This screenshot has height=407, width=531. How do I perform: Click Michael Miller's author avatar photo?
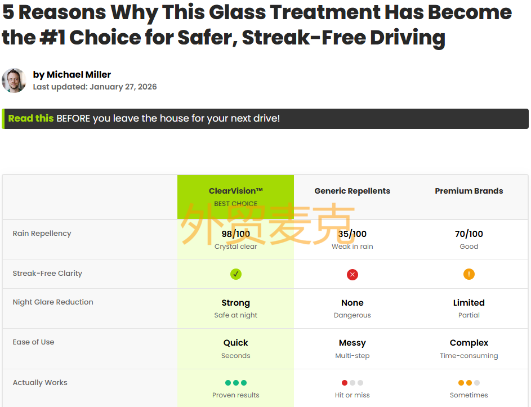click(x=14, y=80)
